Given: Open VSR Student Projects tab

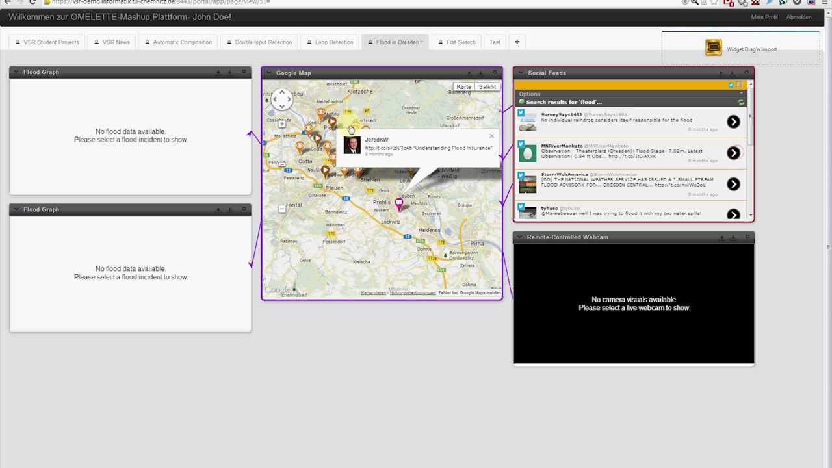Looking at the screenshot, I should [x=46, y=42].
